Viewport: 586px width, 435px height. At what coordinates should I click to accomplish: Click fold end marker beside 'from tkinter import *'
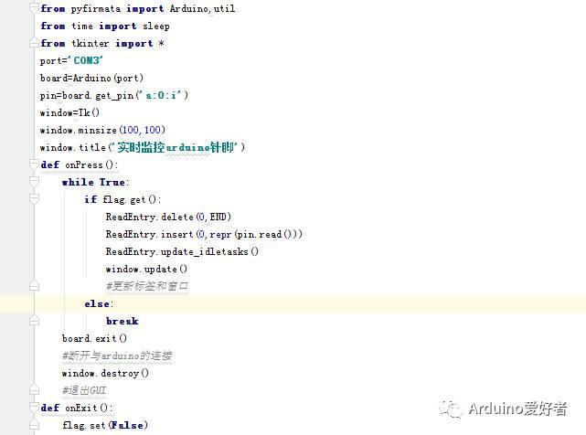[x=34, y=43]
